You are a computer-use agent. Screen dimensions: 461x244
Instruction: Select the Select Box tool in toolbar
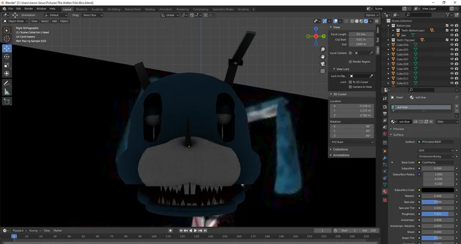[x=7, y=30]
